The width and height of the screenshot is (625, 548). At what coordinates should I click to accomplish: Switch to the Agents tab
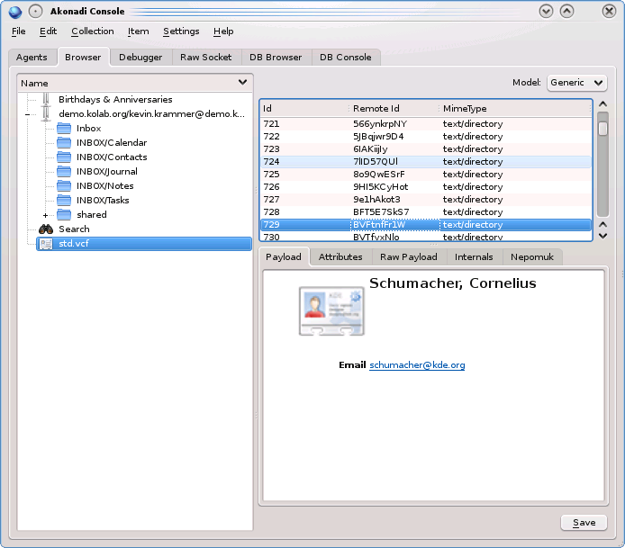32,58
